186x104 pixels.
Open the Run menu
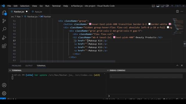pyautogui.click(x=47, y=6)
